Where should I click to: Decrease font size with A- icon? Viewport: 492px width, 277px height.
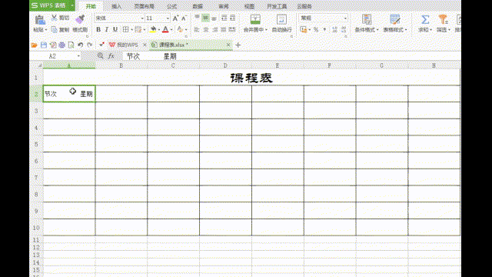(x=184, y=18)
